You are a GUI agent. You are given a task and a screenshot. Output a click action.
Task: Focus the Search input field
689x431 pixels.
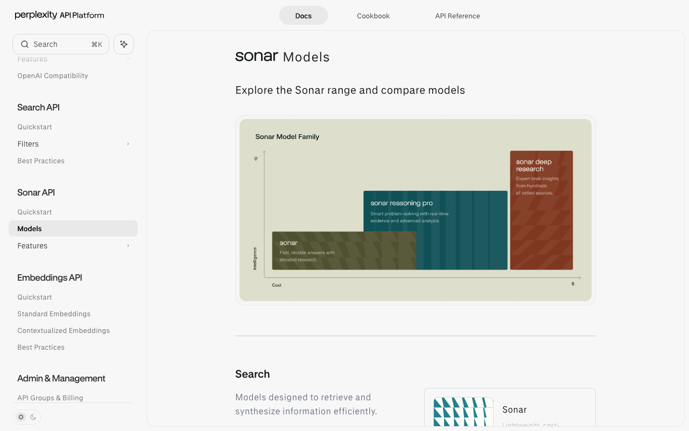click(x=61, y=44)
